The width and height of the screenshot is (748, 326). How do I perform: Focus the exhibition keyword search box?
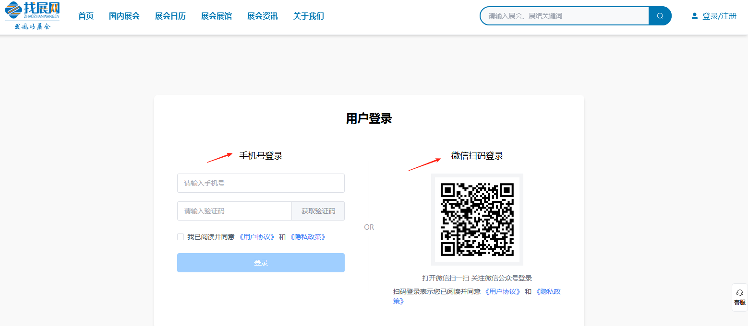(565, 16)
